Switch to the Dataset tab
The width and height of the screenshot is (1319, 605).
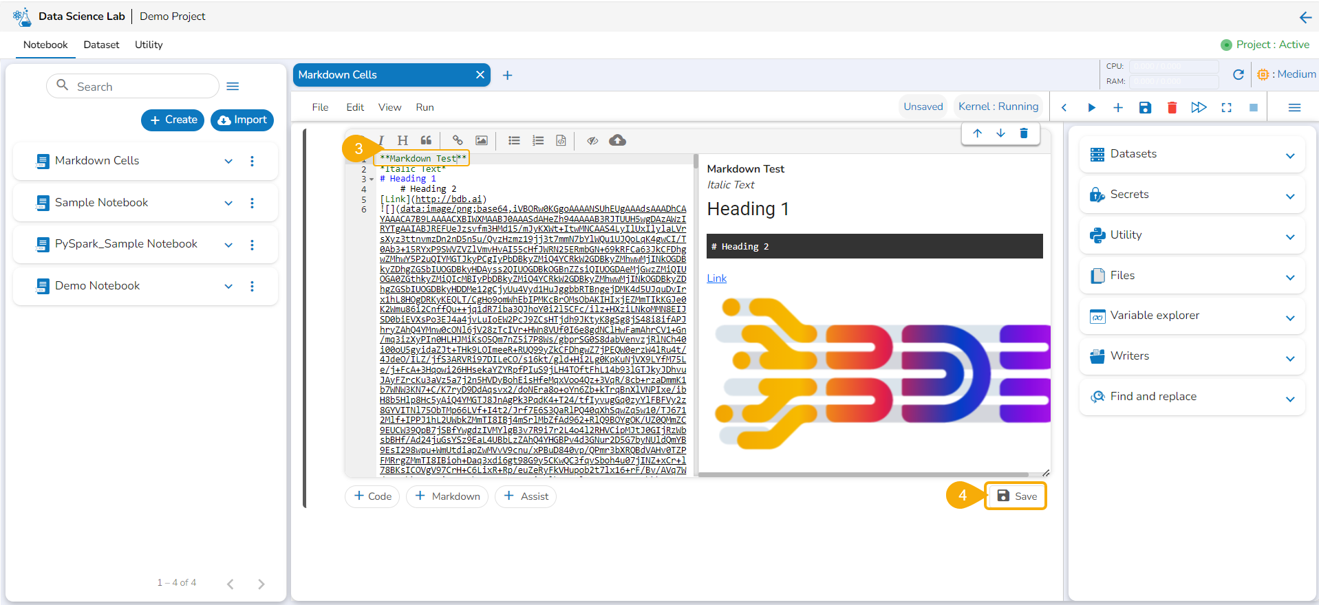[101, 45]
